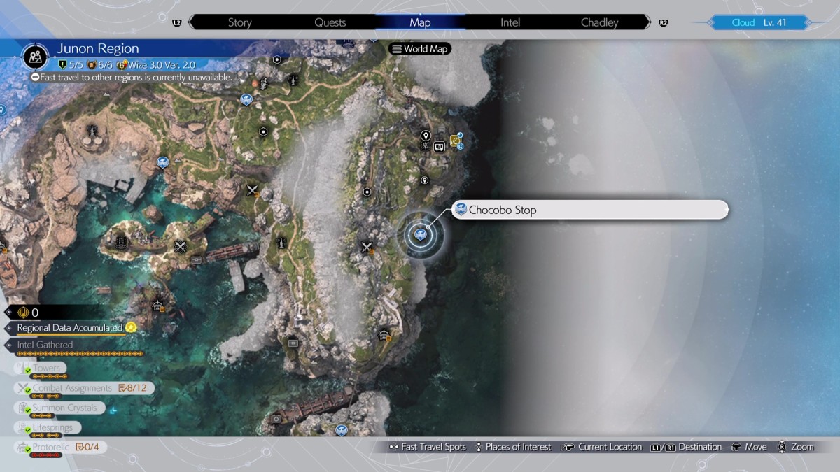This screenshot has width=840, height=472.
Task: Select the crossed swords marker nearest the highlighted stop
Action: click(x=367, y=247)
